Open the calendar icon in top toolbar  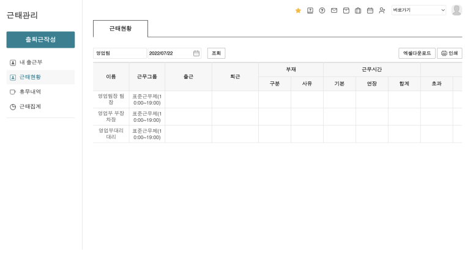click(370, 10)
